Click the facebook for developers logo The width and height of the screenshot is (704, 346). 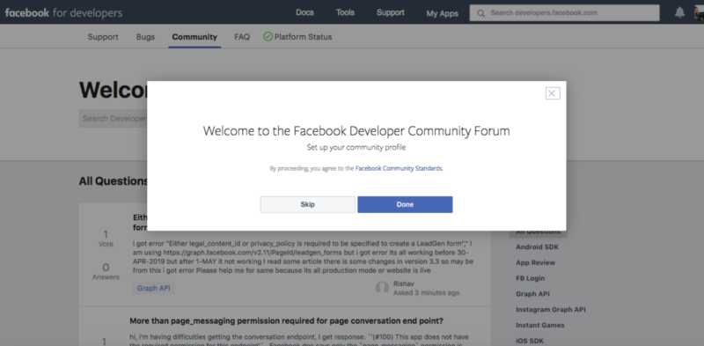point(63,12)
